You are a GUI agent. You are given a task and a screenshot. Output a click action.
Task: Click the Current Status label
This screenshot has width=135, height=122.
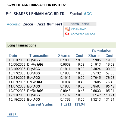point(40,104)
